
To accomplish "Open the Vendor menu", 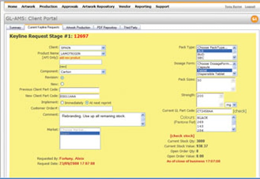I will [x=125, y=7].
